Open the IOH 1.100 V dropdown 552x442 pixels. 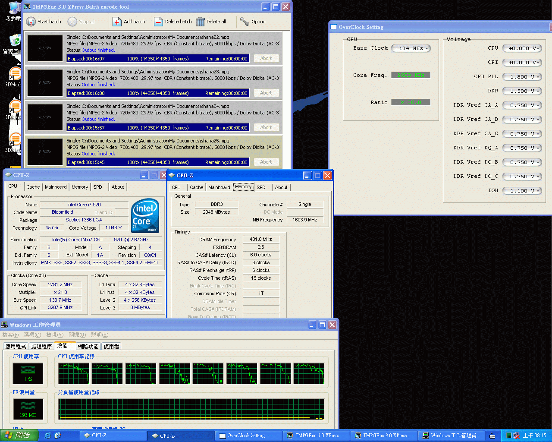point(522,191)
